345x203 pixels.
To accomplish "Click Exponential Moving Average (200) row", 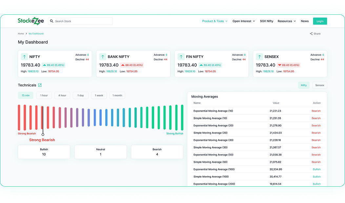I will pos(257,184).
